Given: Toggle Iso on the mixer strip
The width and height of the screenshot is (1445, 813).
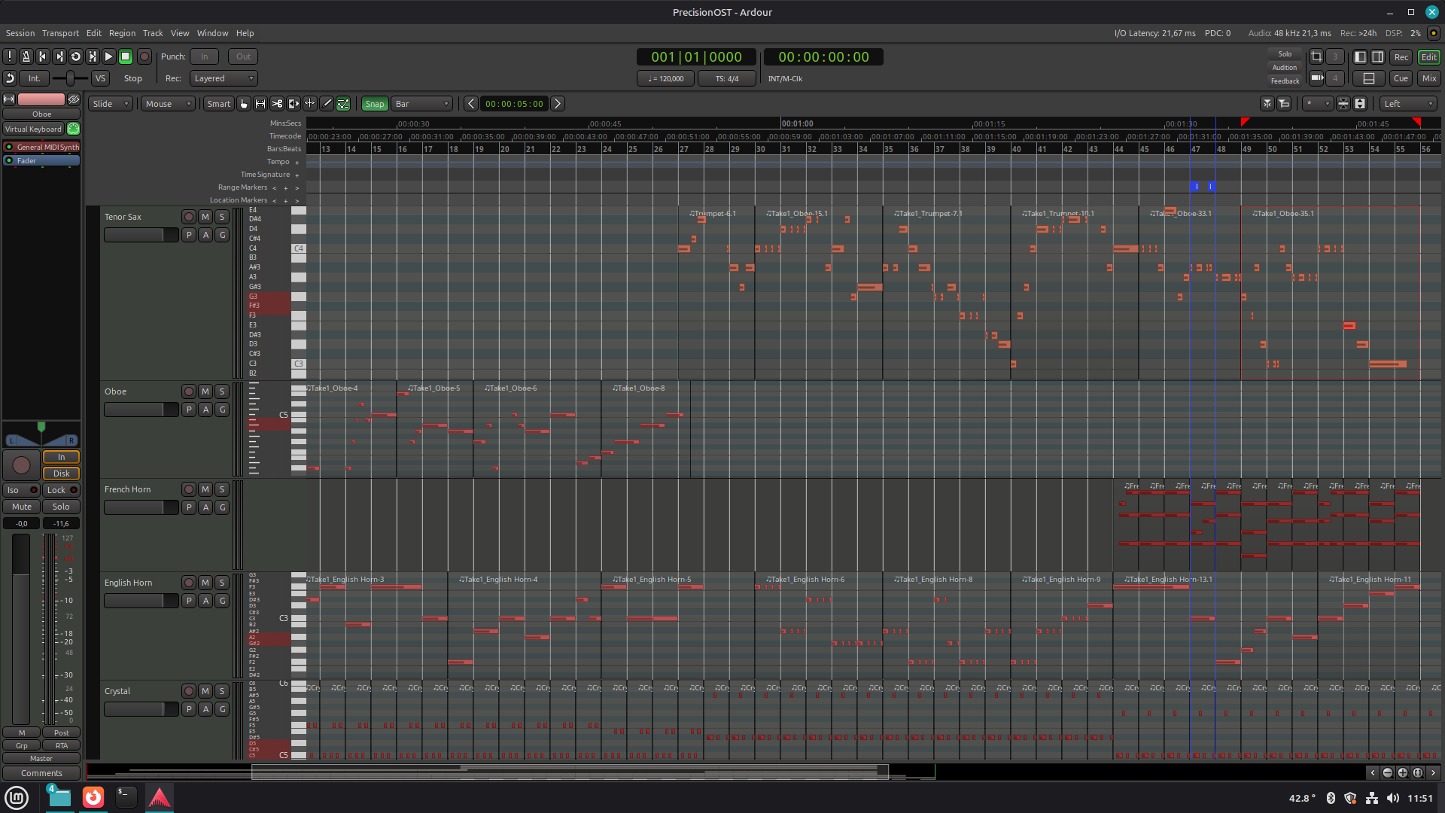Looking at the screenshot, I should tap(21, 490).
